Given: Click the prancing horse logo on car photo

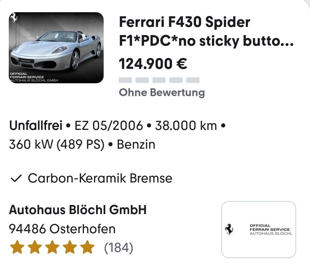Looking at the screenshot, I should click(x=13, y=18).
